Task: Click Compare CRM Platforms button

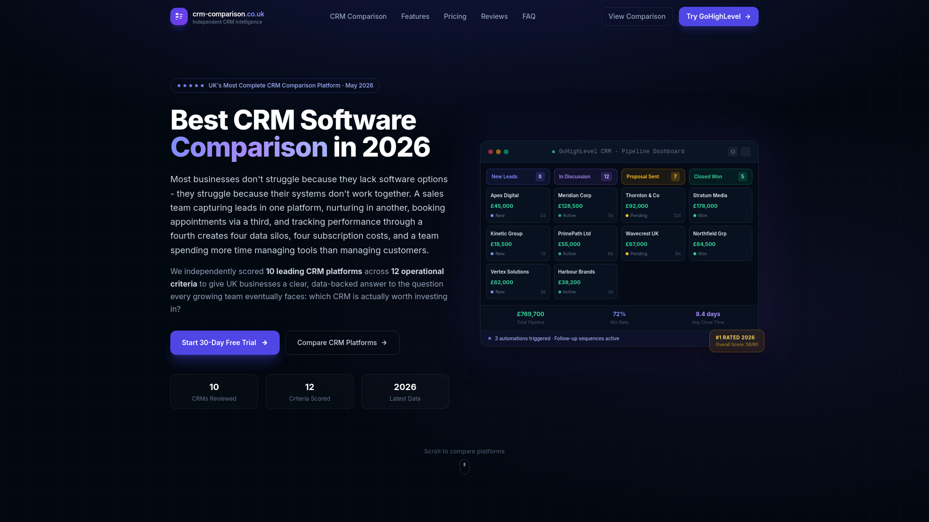Action: click(x=343, y=343)
